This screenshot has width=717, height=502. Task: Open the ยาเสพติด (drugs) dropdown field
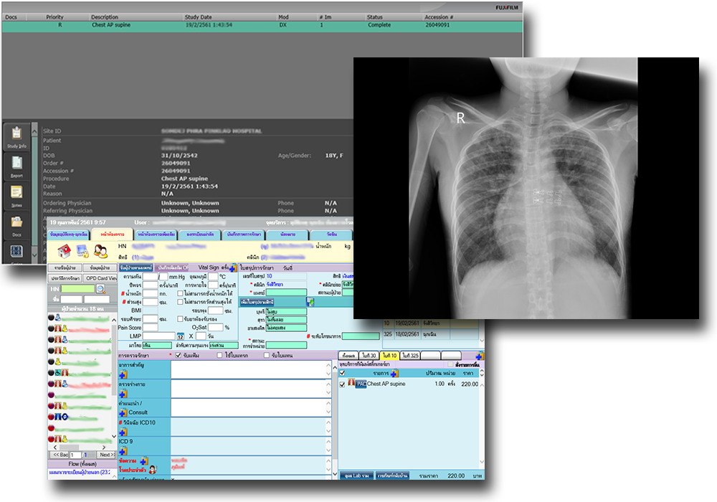click(x=286, y=328)
